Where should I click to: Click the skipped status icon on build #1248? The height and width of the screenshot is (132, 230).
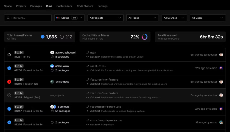coord(9,95)
